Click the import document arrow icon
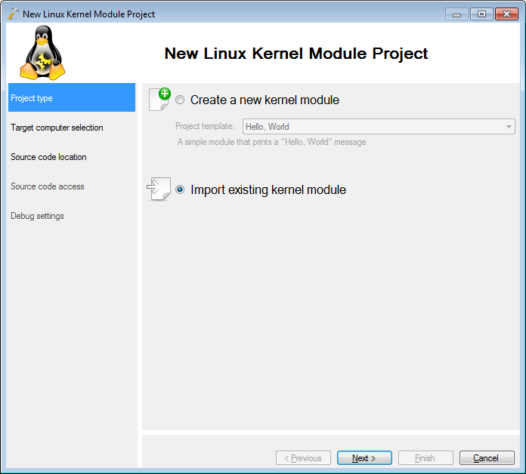Viewport: 526px width, 474px height. 159,189
